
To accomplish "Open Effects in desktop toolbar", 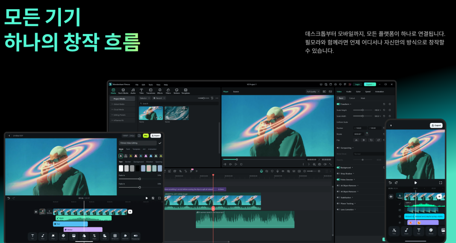I will pos(160,90).
